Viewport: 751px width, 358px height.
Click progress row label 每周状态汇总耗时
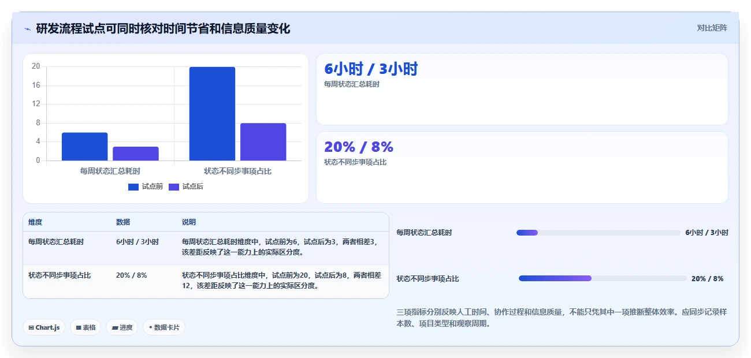tap(424, 233)
